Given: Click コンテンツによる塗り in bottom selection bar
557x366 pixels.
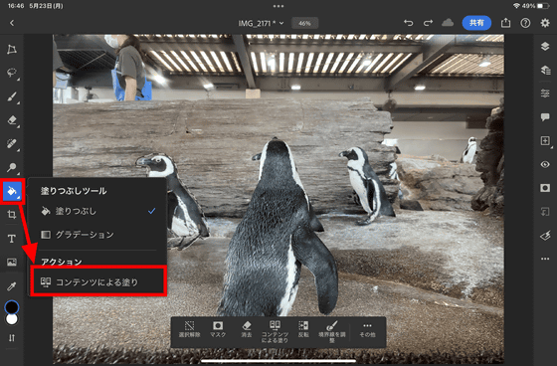Looking at the screenshot, I should [x=275, y=332].
